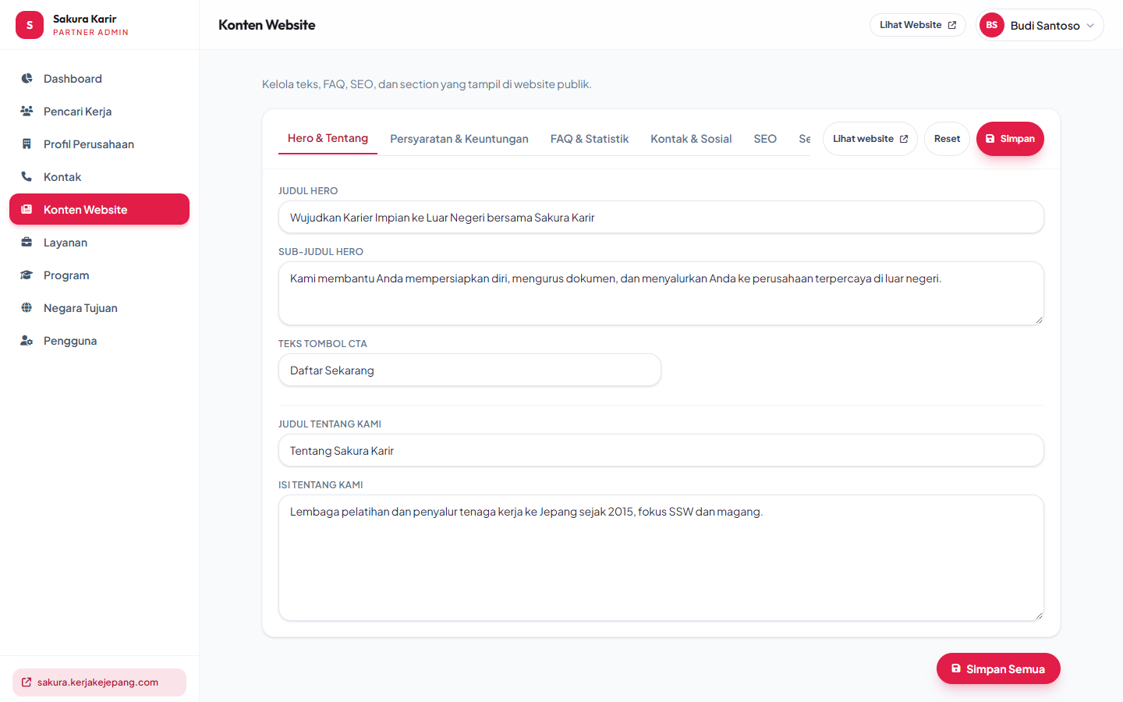This screenshot has height=702, width=1123.
Task: Click the Dashboard pie chart icon
Action: click(x=27, y=79)
